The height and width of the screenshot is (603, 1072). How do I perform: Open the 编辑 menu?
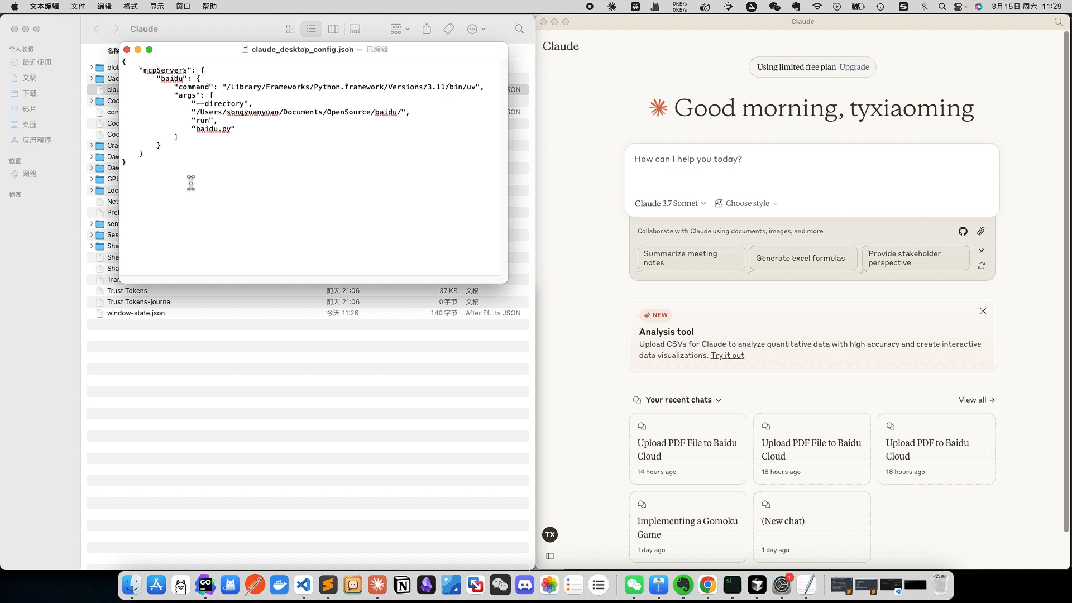click(104, 7)
